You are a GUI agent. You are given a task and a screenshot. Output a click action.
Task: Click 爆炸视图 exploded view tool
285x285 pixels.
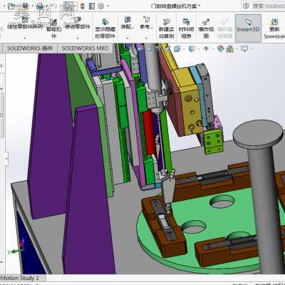[x=206, y=28]
